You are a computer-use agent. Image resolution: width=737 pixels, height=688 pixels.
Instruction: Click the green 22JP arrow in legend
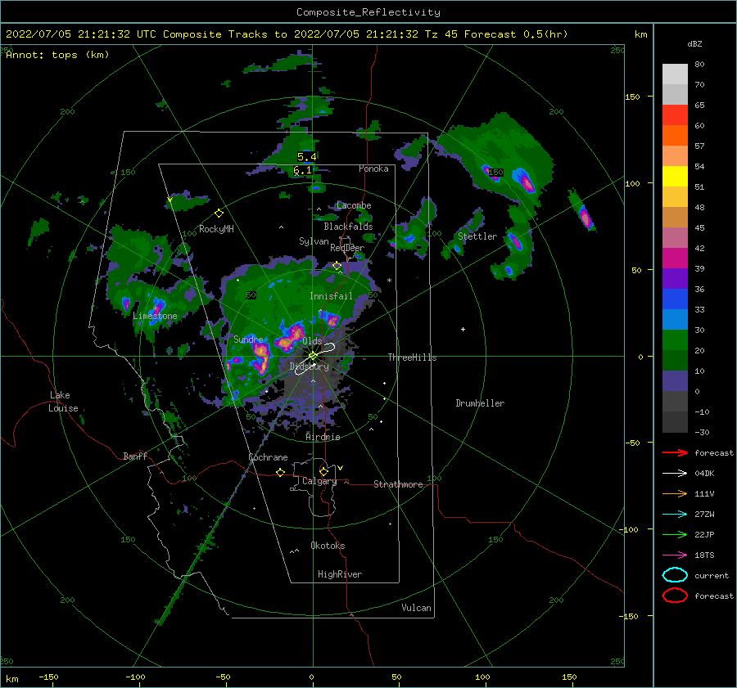click(x=675, y=534)
